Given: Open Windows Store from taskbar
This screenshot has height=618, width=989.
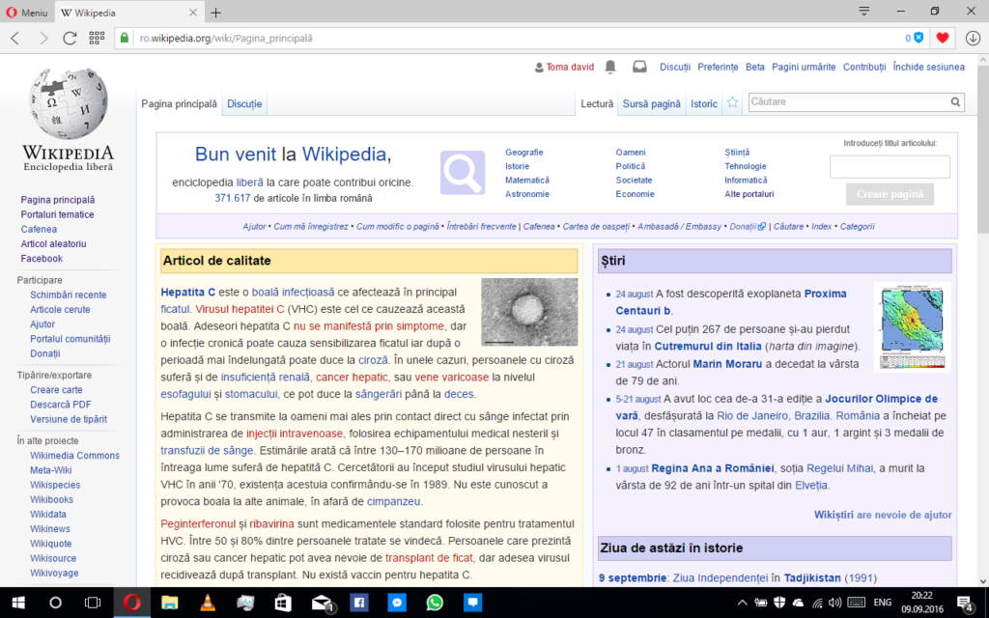Looking at the screenshot, I should pyautogui.click(x=283, y=603).
